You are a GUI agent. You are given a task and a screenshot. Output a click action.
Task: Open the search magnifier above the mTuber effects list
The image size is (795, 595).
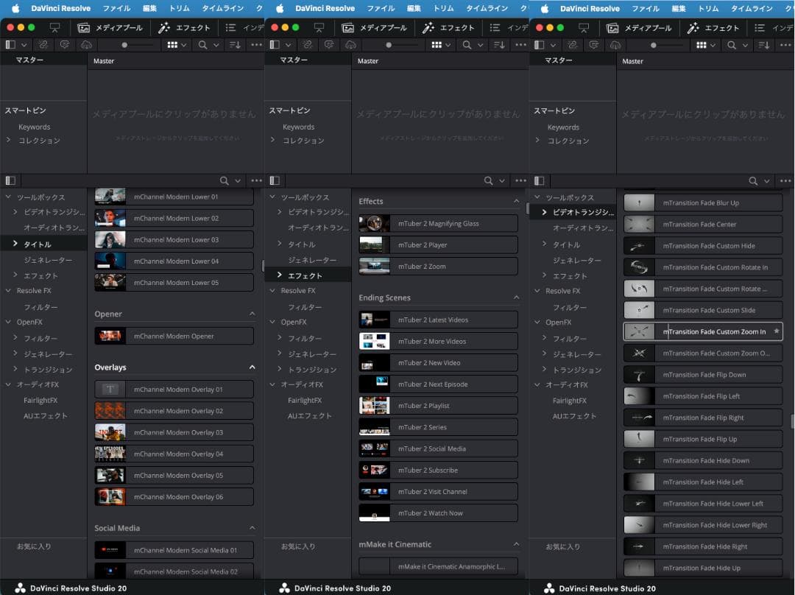489,181
